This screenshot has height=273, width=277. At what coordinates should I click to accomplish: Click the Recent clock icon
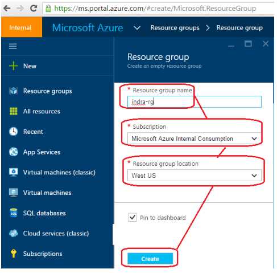(x=14, y=132)
